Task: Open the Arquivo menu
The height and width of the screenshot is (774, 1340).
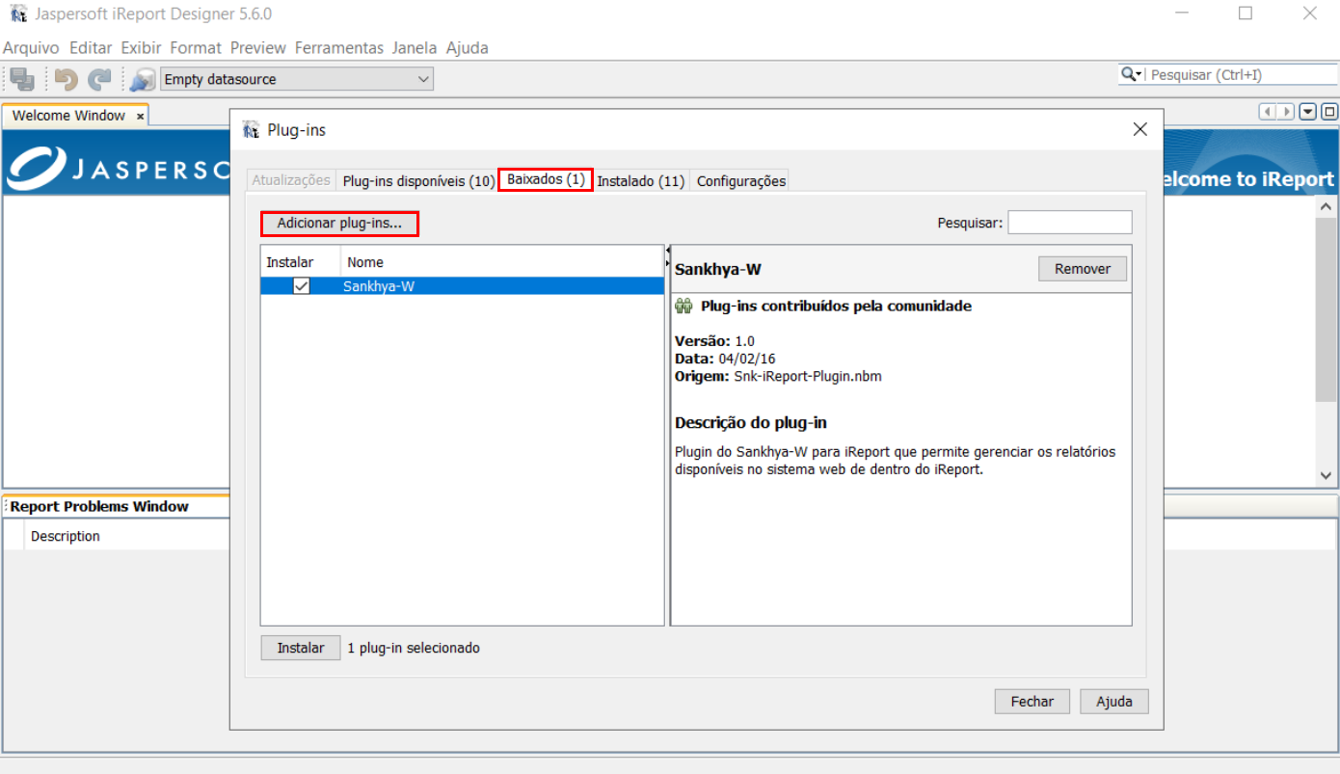Action: 31,47
